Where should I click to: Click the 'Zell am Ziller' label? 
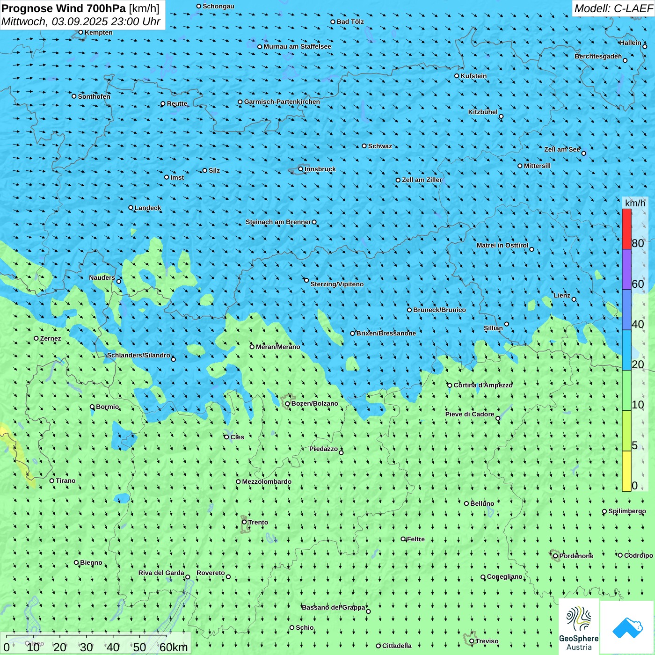point(422,180)
